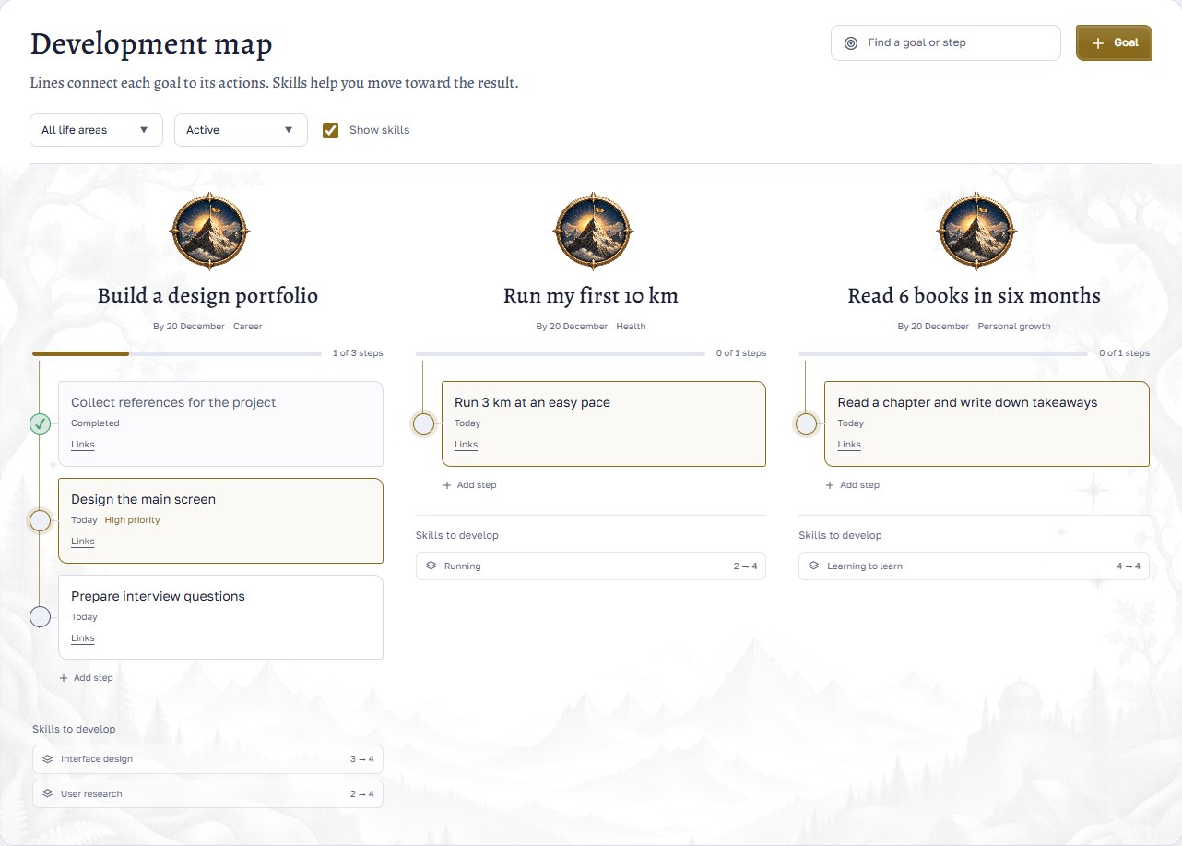Select the Collect references for the project card

[x=220, y=423]
